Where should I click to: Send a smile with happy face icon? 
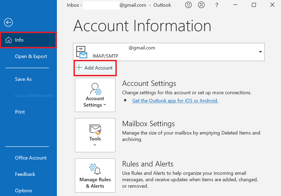point(188,5)
